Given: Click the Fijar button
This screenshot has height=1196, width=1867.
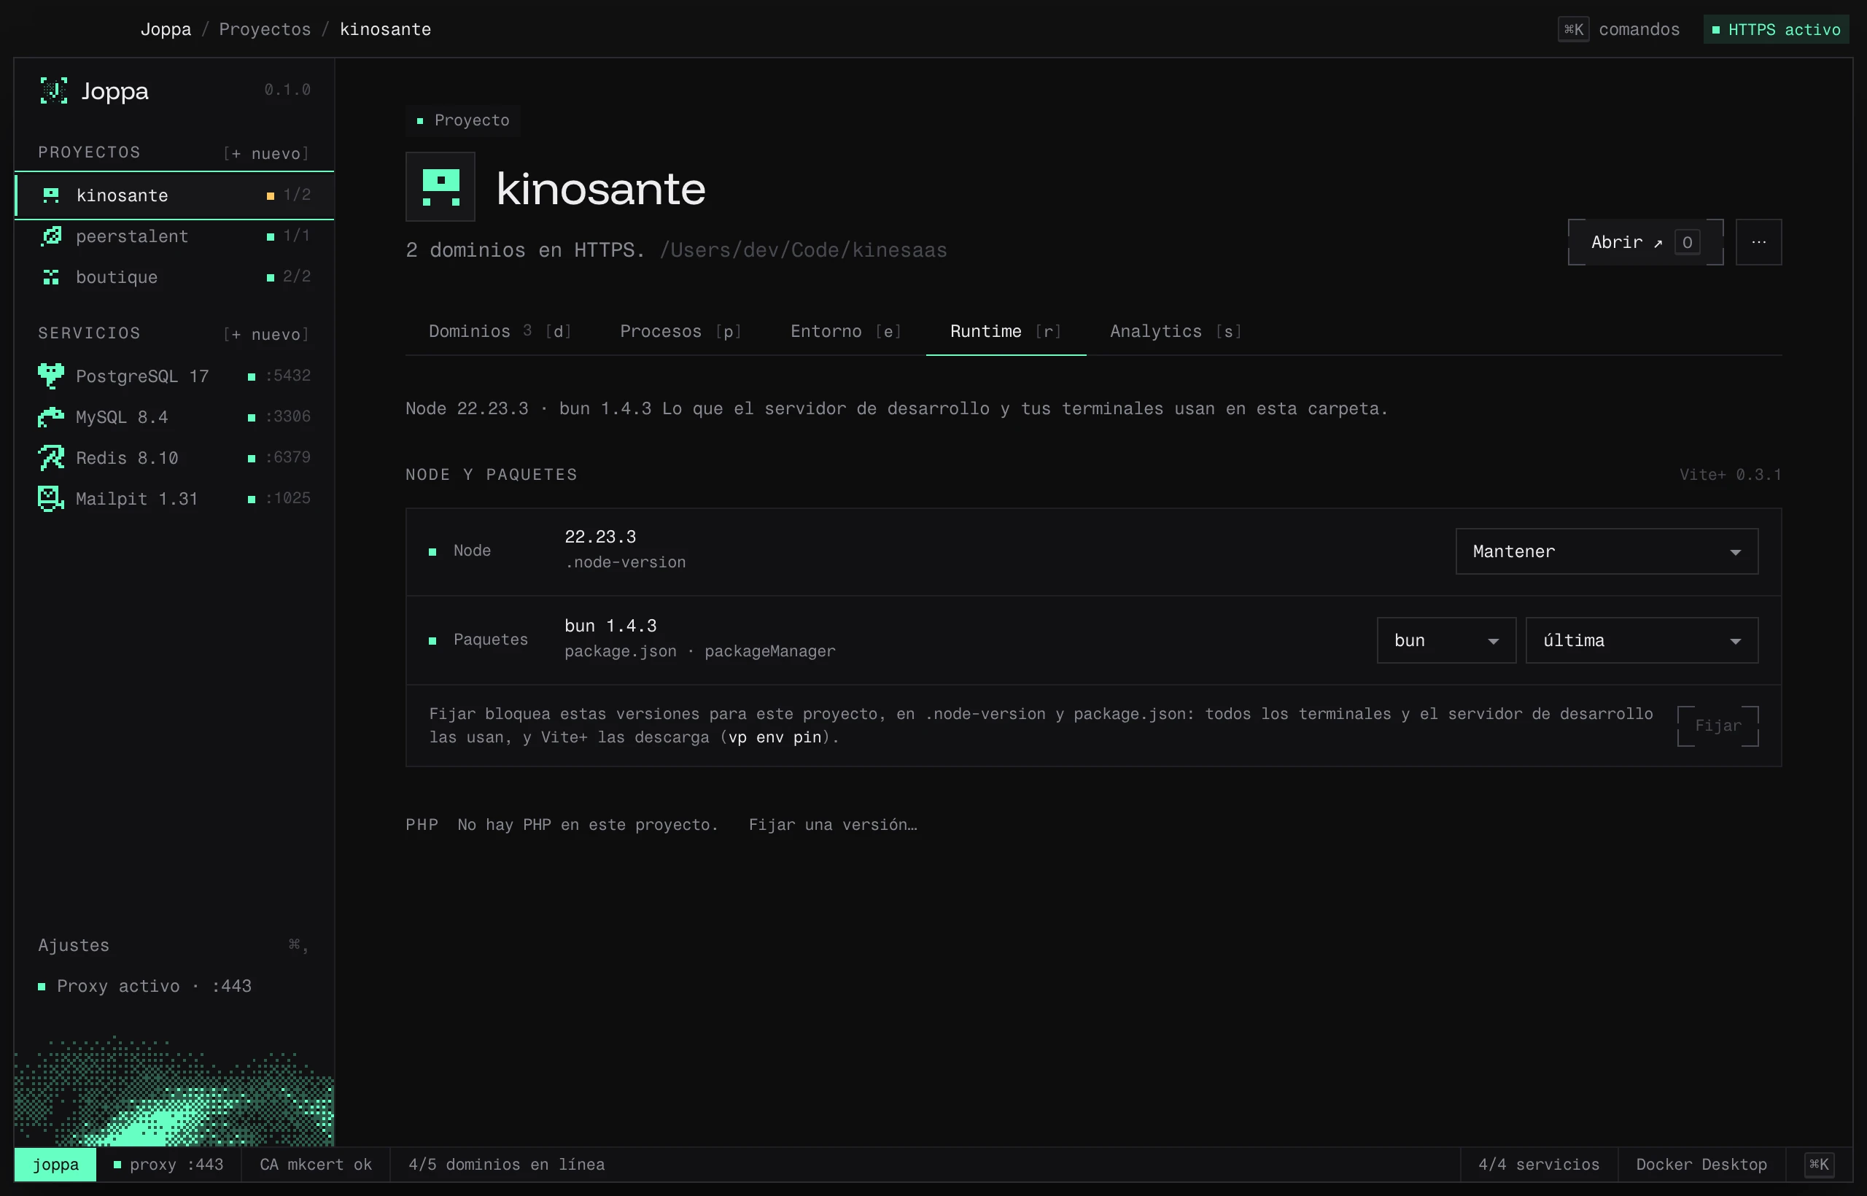Looking at the screenshot, I should (x=1717, y=726).
